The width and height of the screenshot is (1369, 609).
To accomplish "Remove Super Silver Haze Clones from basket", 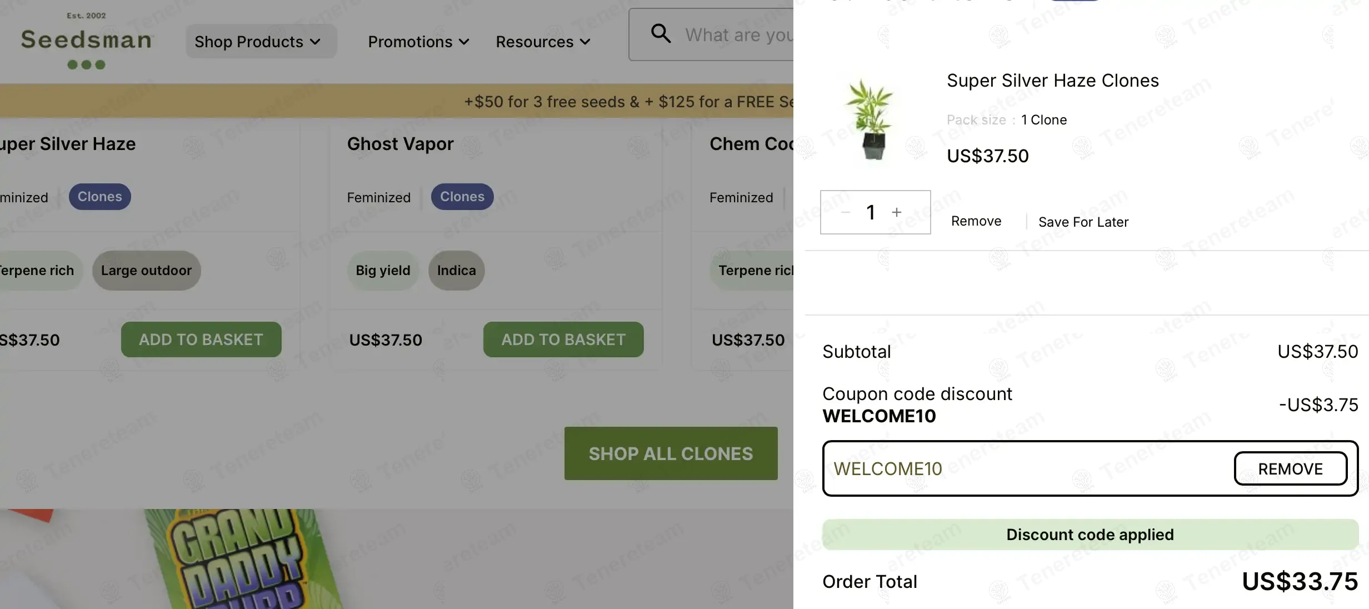I will coord(976,221).
